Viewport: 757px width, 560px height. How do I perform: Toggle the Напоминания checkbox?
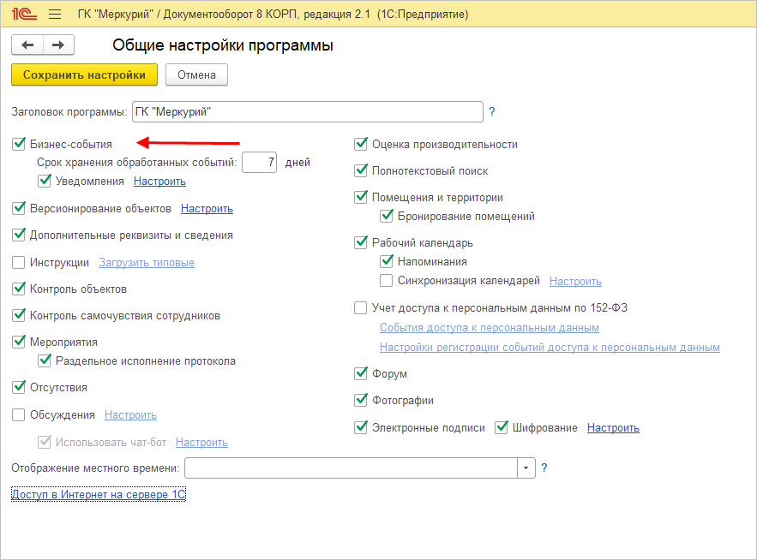387,261
